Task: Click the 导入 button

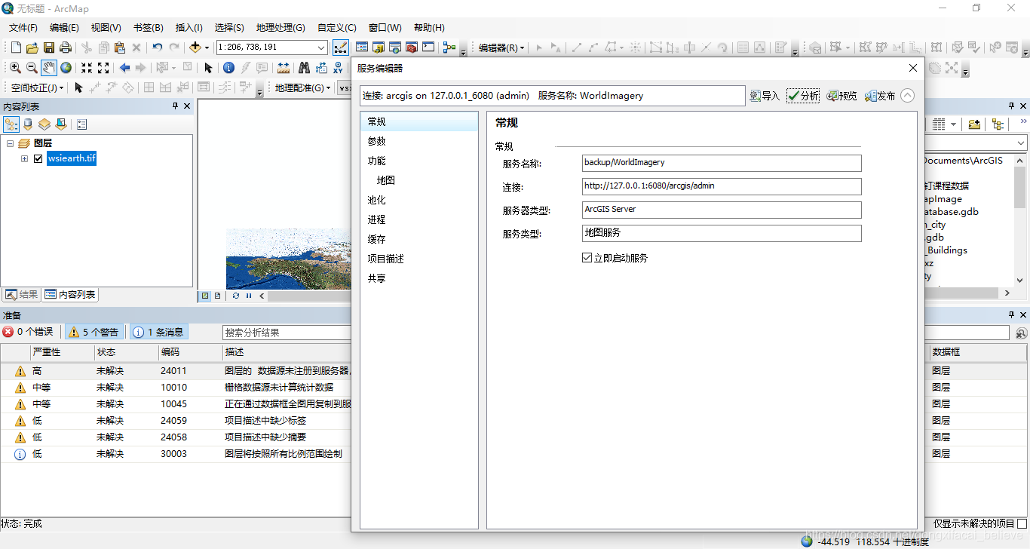Action: (765, 96)
